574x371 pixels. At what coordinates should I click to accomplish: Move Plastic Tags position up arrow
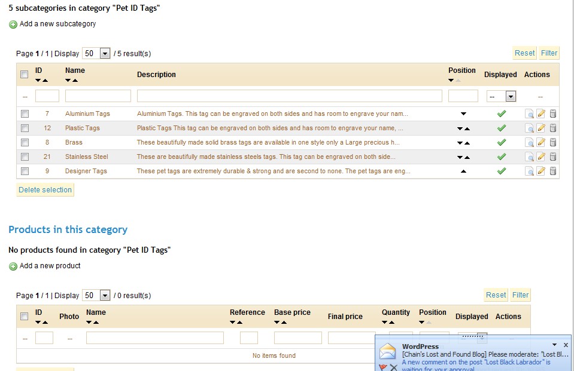467,128
